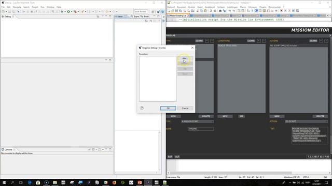Click NEW under the Conditions list

pyautogui.click(x=225, y=116)
